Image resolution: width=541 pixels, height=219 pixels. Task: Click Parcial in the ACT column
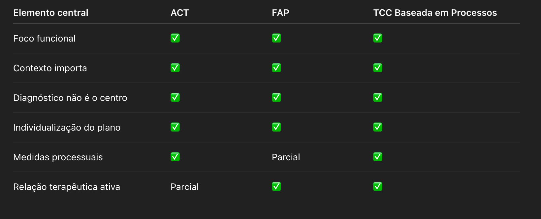(x=185, y=187)
